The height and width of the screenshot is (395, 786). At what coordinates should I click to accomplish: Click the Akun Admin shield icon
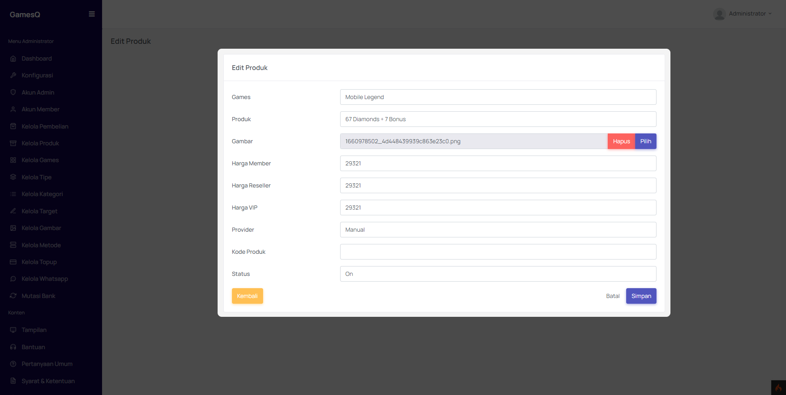tap(13, 93)
